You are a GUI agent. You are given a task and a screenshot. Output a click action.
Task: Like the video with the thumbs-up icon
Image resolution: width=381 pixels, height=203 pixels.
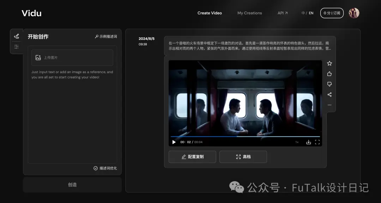(329, 74)
